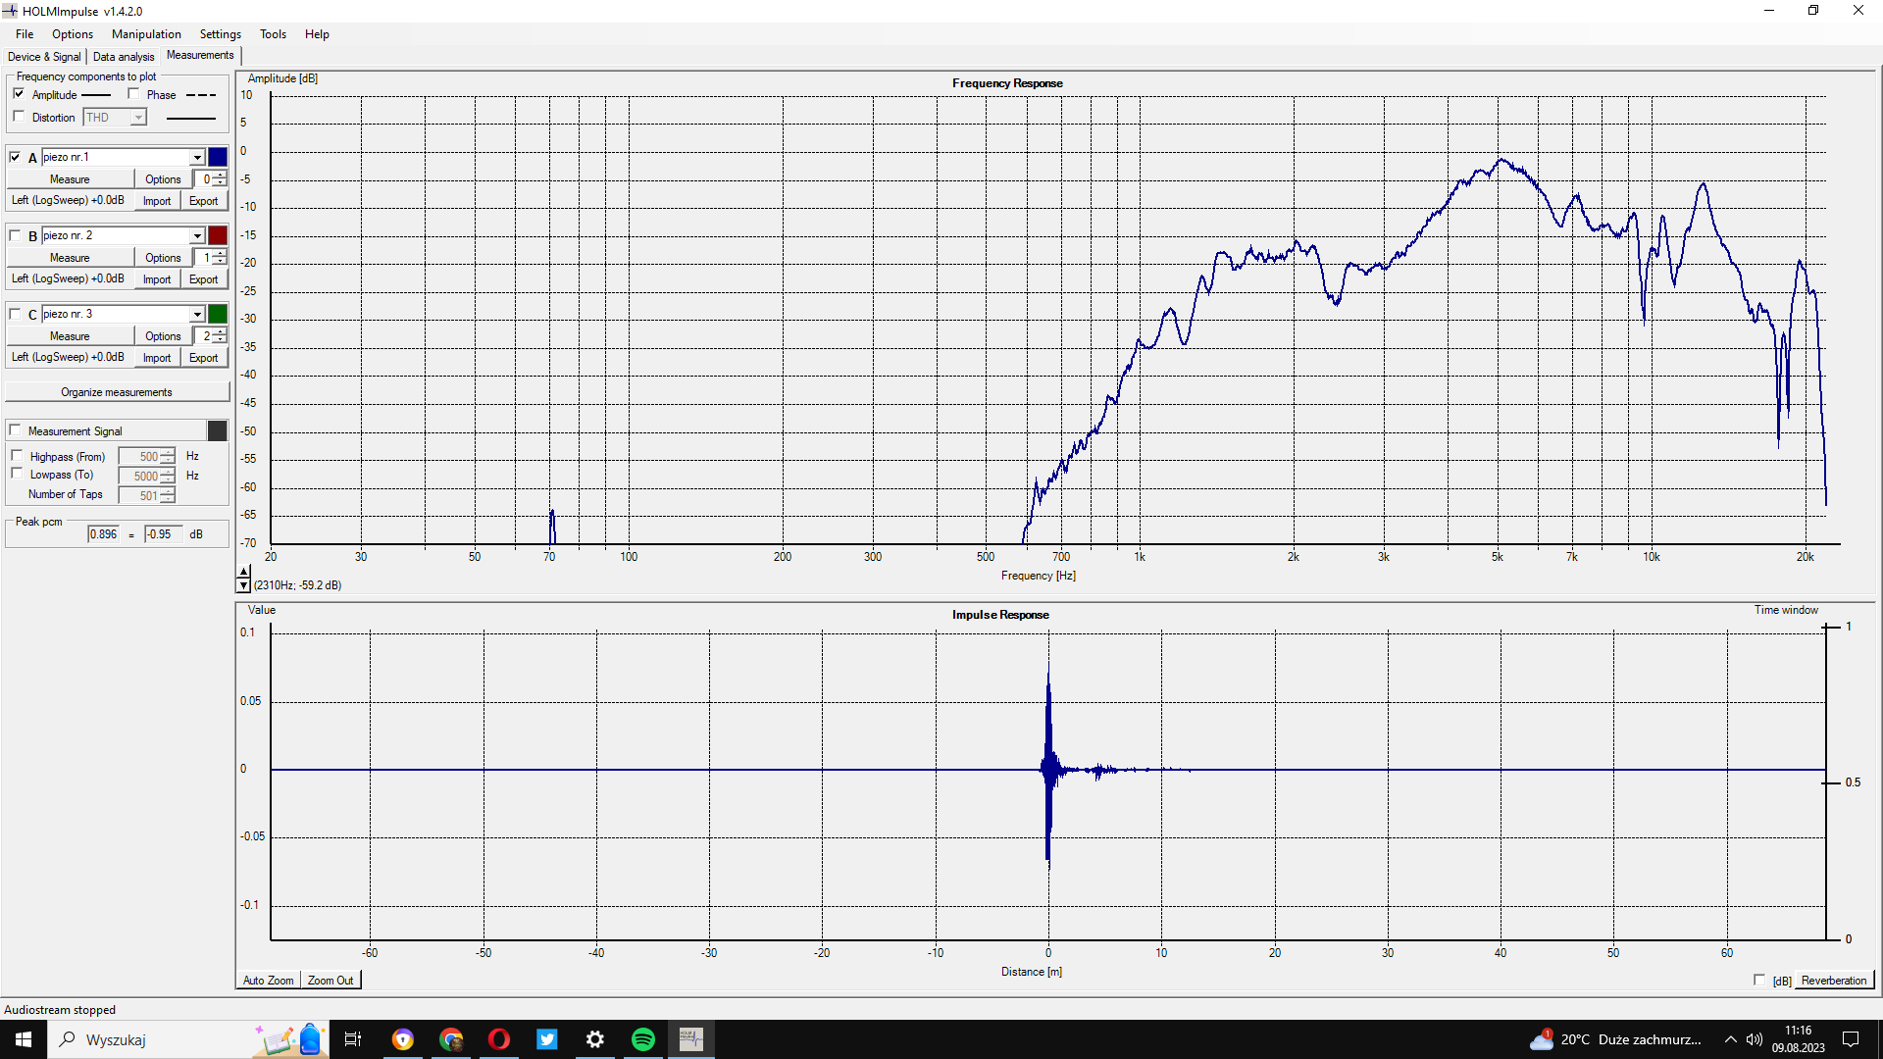The image size is (1883, 1059).
Task: Expand the piezo nr.1 name dropdown
Action: point(197,158)
